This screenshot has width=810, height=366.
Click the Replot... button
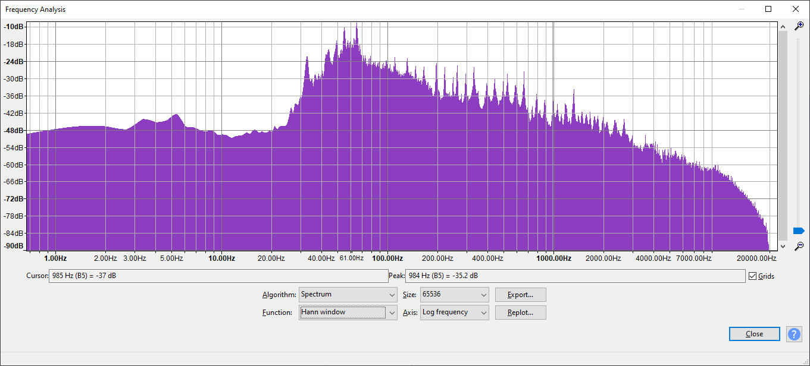[520, 313]
